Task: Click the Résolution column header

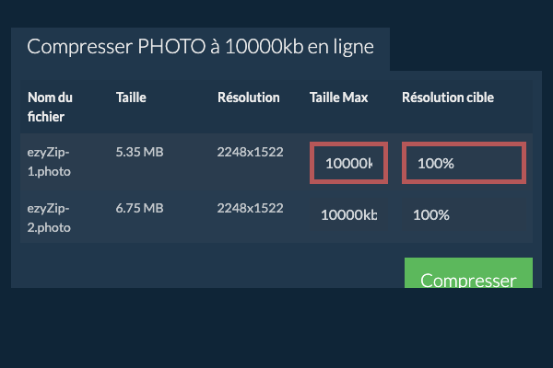Action: pyautogui.click(x=248, y=98)
